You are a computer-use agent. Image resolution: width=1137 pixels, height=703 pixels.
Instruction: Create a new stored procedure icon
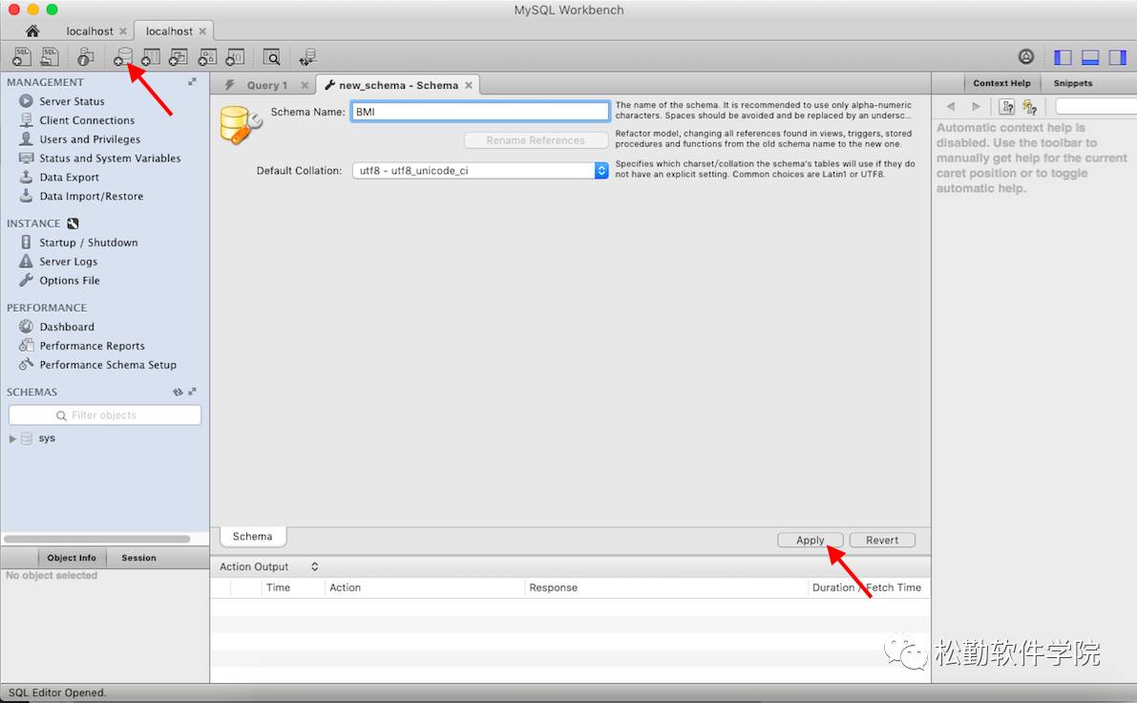coord(207,56)
